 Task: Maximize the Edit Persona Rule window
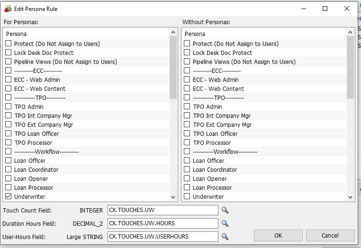pos(325,9)
